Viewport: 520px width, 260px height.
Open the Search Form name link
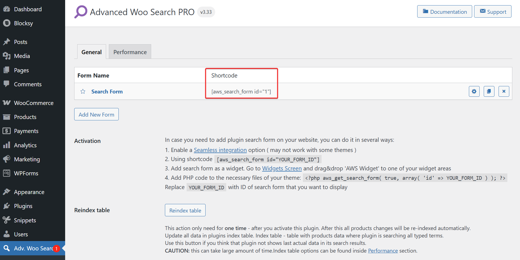(x=107, y=92)
